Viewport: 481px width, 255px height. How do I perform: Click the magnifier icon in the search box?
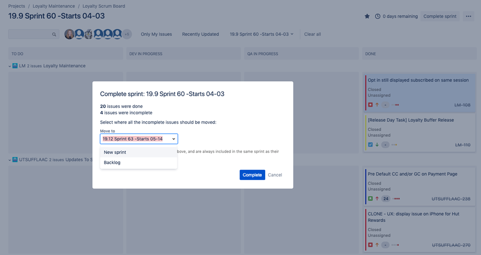(54, 35)
